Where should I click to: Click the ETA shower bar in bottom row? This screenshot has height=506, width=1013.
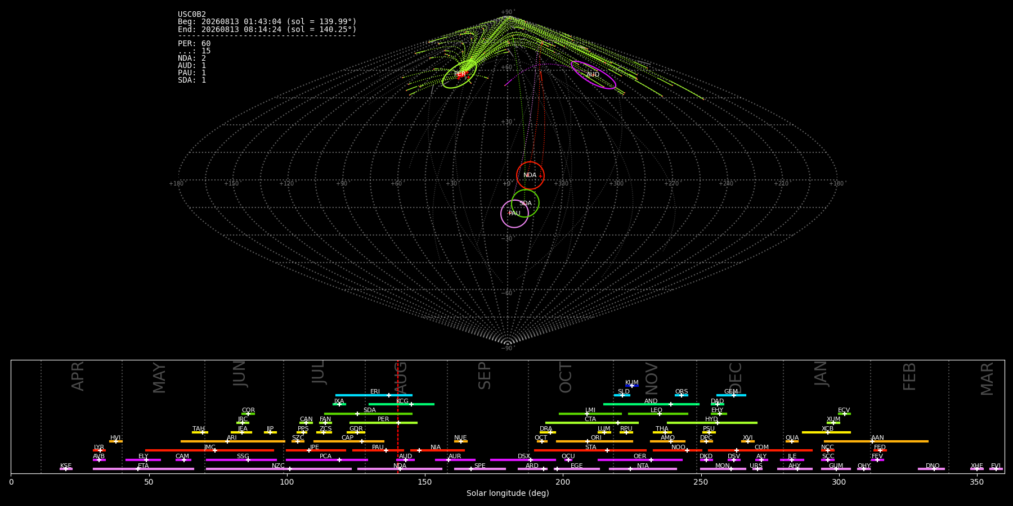[144, 469]
